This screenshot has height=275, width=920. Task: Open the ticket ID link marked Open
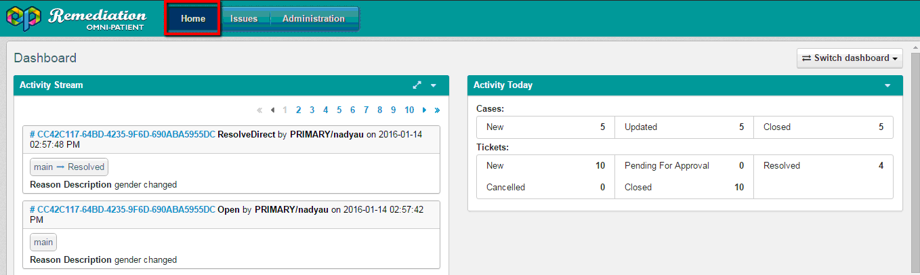(x=123, y=210)
